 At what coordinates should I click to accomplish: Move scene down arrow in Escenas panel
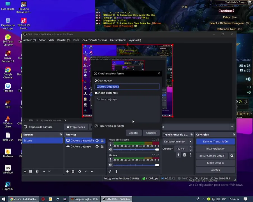tap(49, 171)
